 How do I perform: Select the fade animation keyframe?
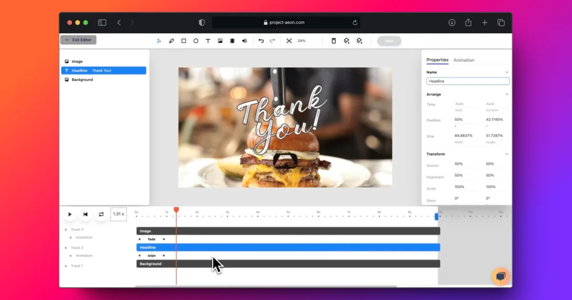tap(152, 239)
